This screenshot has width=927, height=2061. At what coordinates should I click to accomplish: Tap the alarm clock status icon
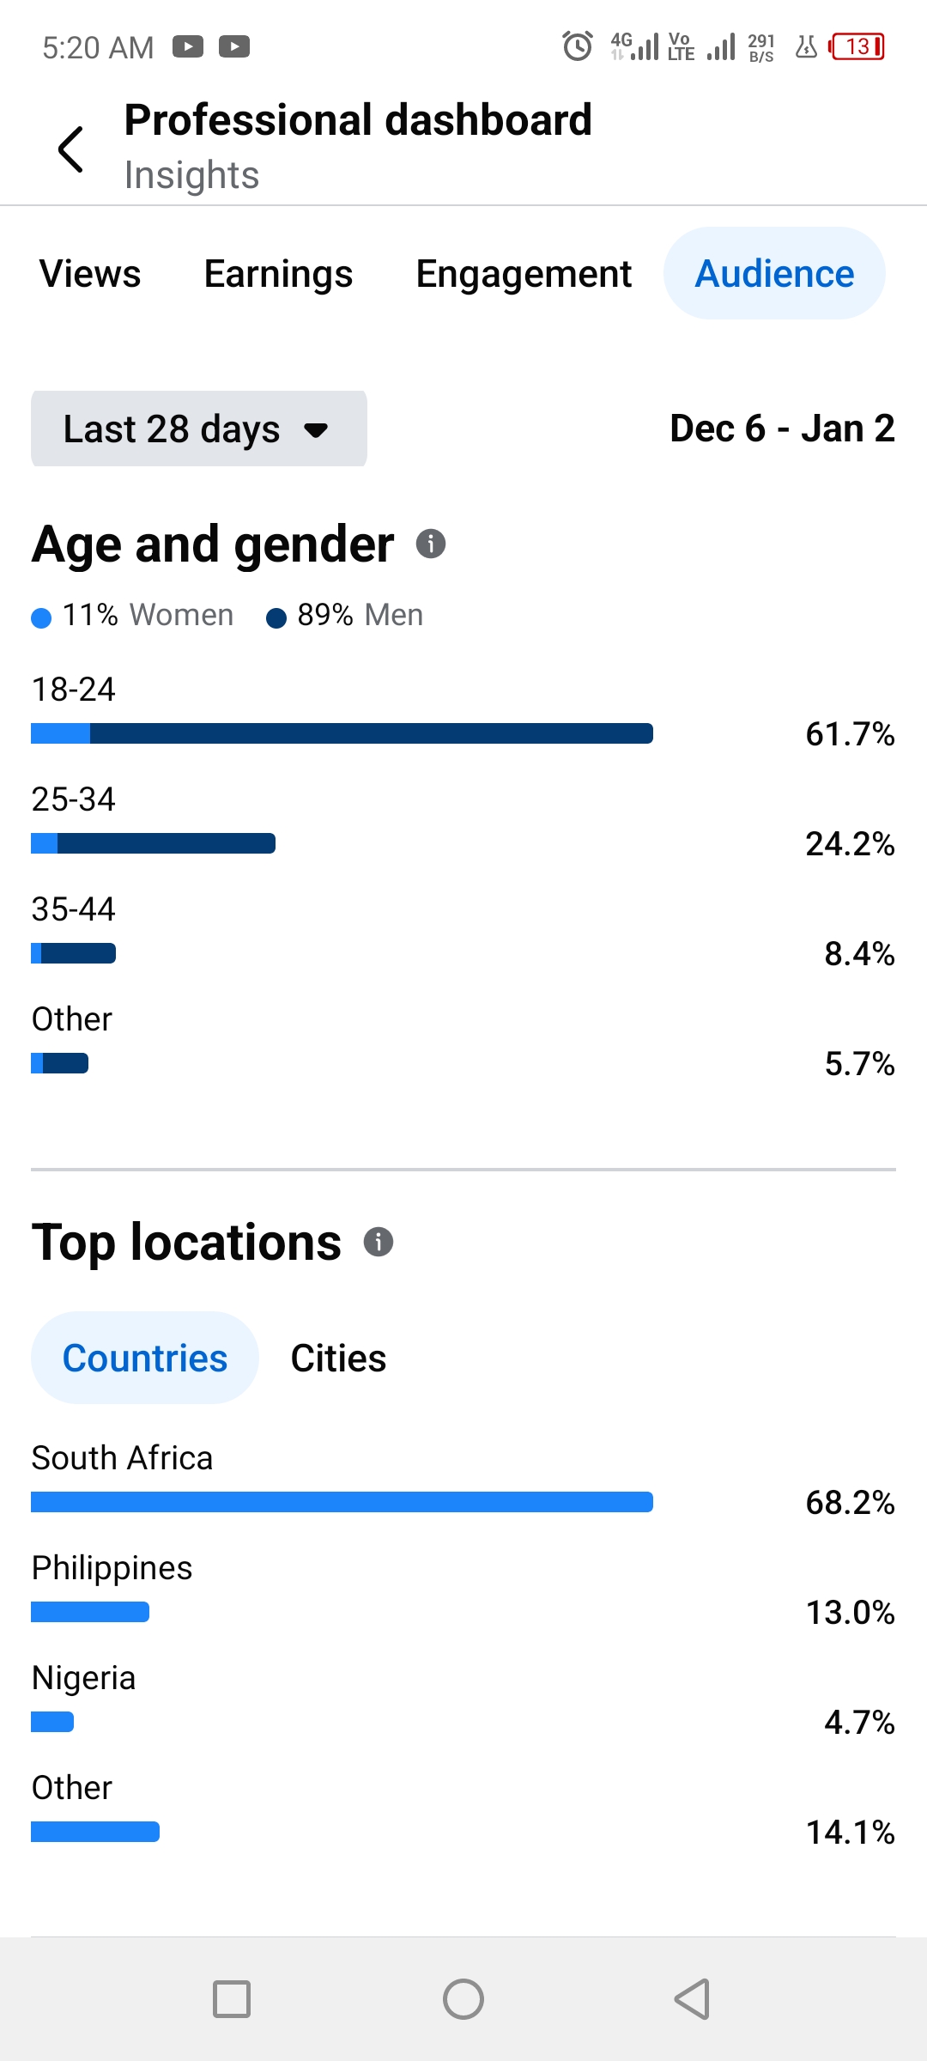click(x=577, y=46)
